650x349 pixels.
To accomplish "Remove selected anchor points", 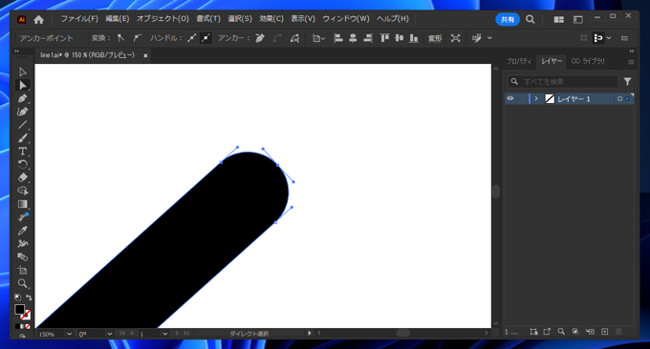I will coord(260,38).
